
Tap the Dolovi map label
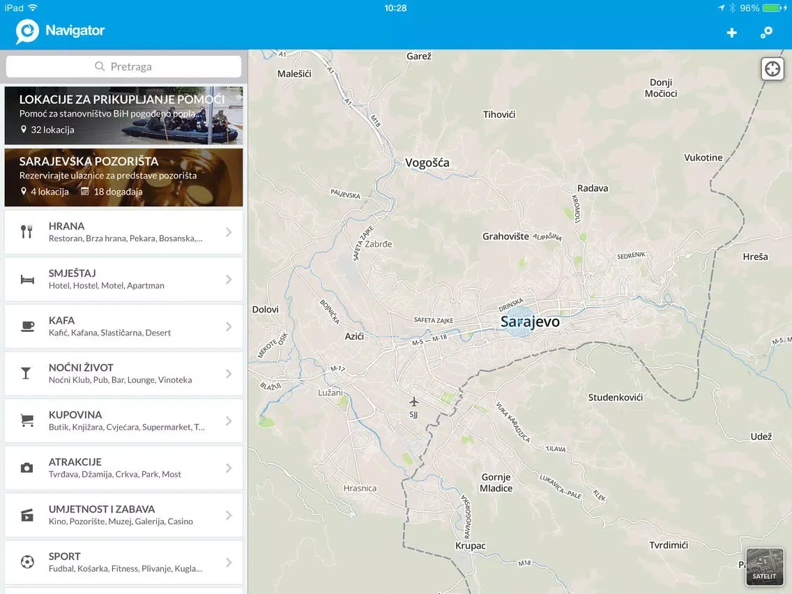pos(265,310)
